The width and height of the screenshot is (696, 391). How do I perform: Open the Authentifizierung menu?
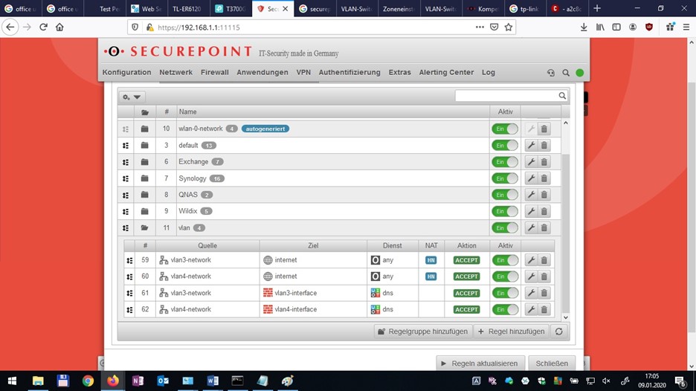click(349, 72)
